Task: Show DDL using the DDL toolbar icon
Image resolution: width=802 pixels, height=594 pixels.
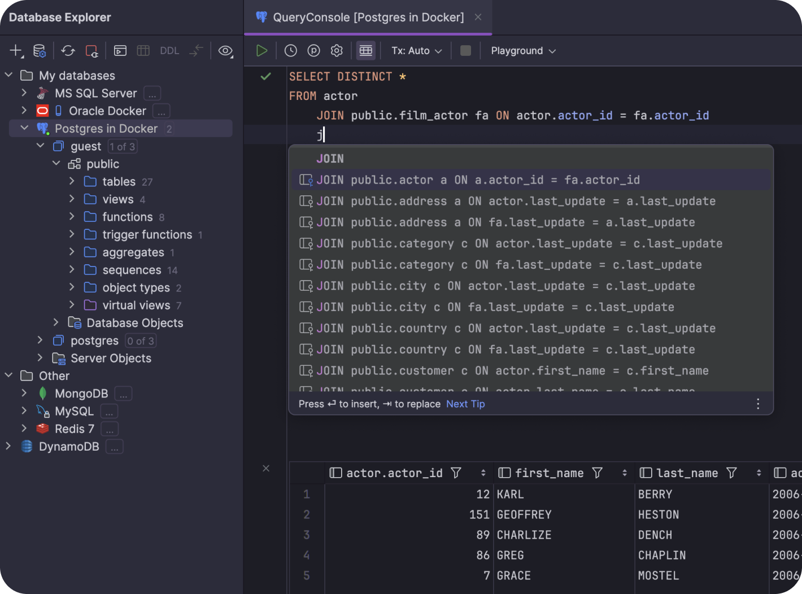Action: 169,50
